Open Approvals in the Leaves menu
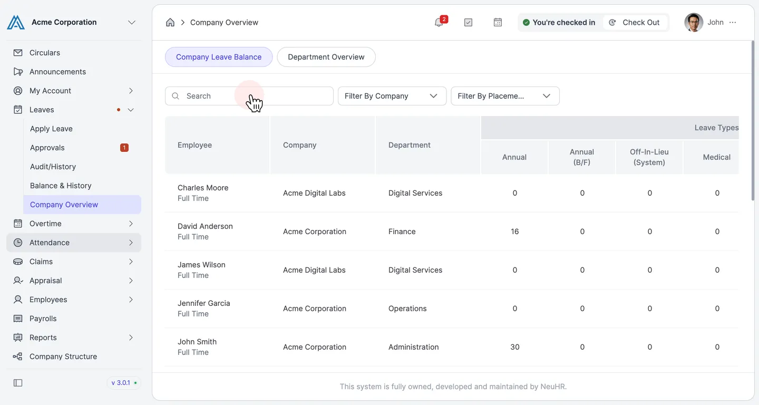 click(82, 148)
